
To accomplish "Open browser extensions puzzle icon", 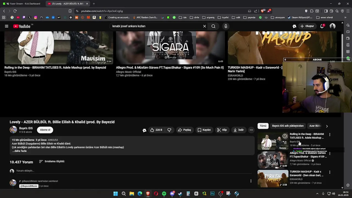I will (x=312, y=11).
